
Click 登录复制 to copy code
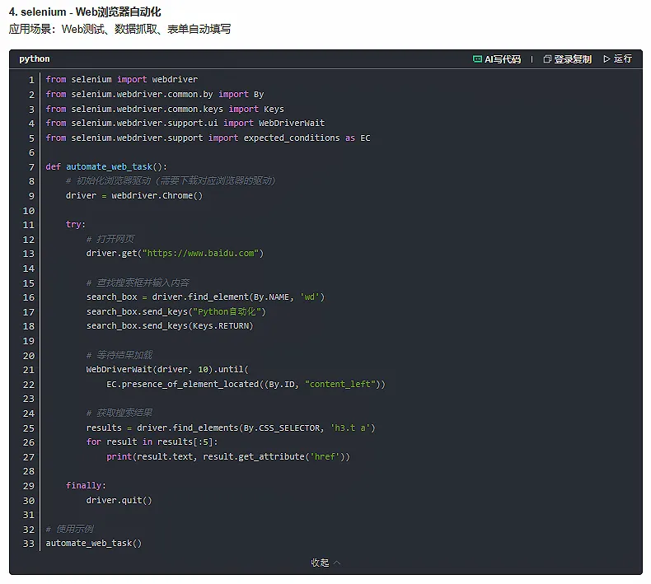567,59
